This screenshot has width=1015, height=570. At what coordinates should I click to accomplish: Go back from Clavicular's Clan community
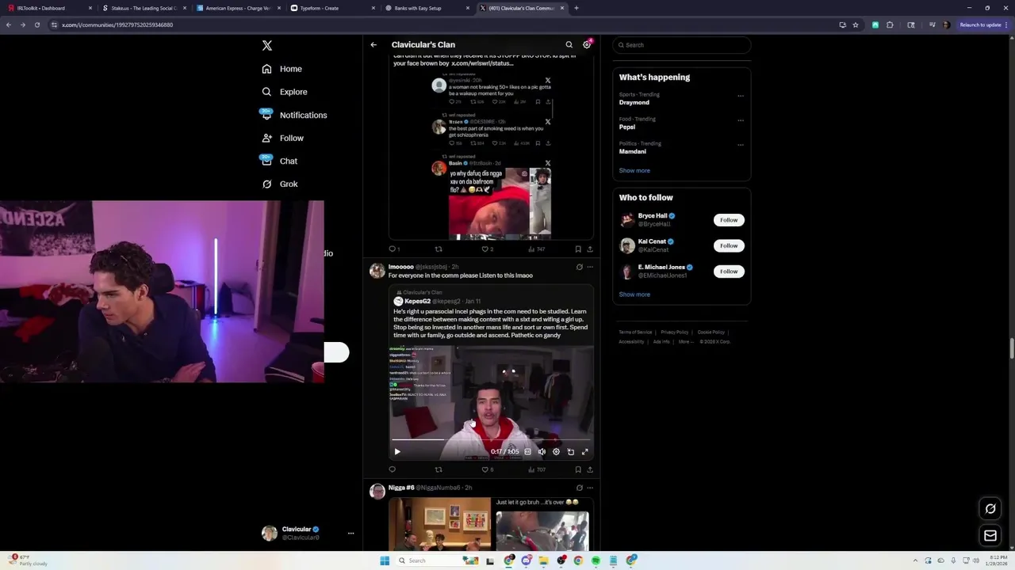(373, 44)
